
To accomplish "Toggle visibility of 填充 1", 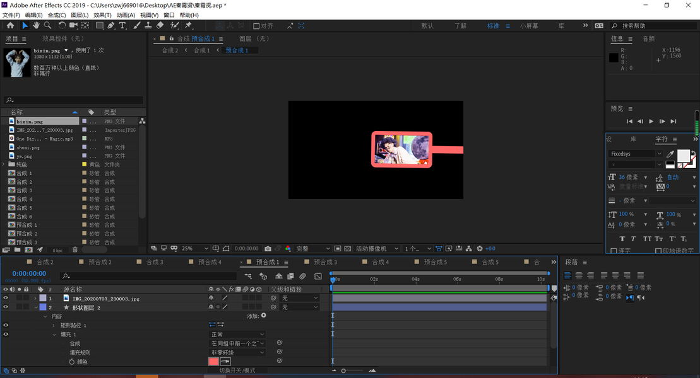I will (x=6, y=335).
